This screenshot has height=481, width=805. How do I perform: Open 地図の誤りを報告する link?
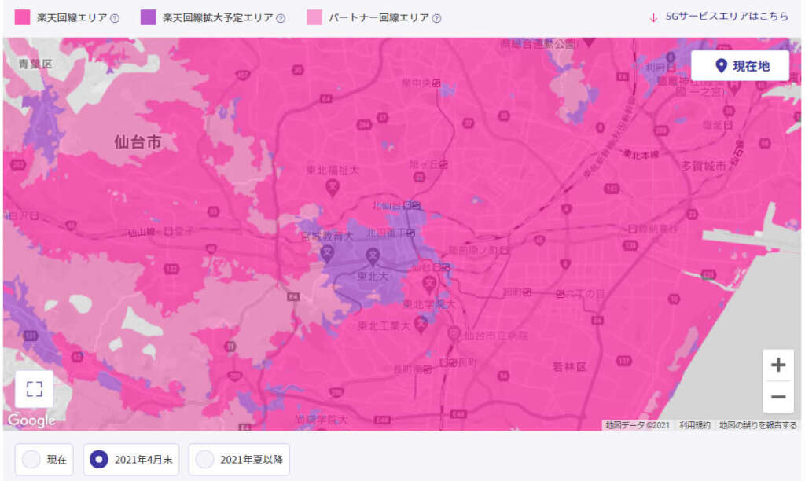758,425
